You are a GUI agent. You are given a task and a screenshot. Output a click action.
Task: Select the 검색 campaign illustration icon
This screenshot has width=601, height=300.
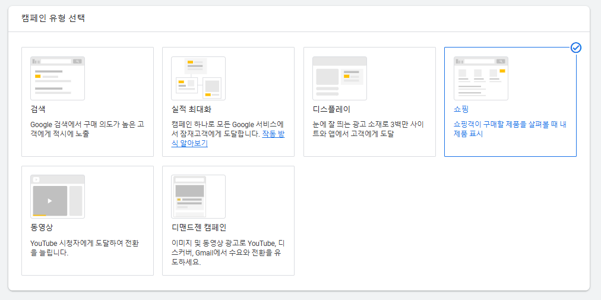tap(58, 78)
